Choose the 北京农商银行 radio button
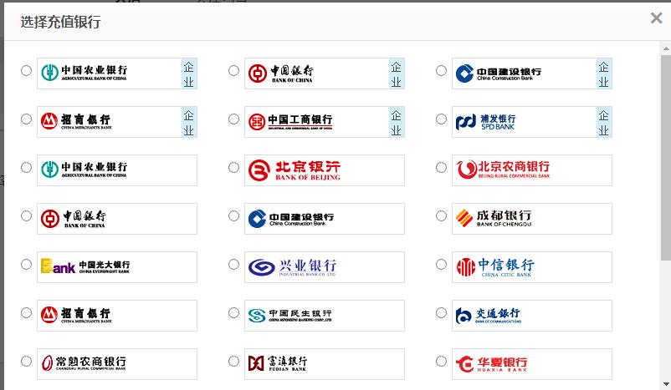This screenshot has width=671, height=390. [441, 168]
